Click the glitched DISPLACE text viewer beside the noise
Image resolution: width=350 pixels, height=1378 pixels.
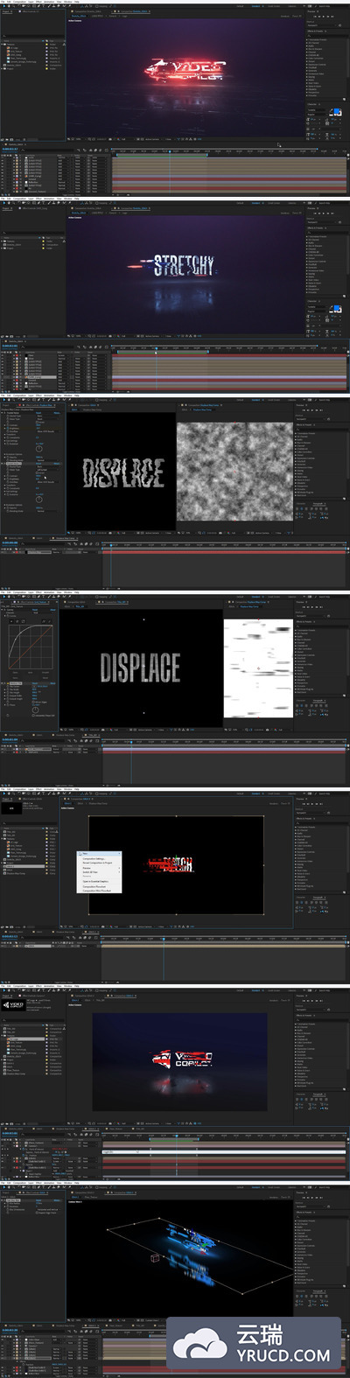click(123, 473)
